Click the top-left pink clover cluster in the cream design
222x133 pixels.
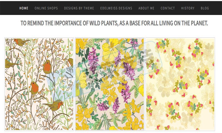click(162, 44)
